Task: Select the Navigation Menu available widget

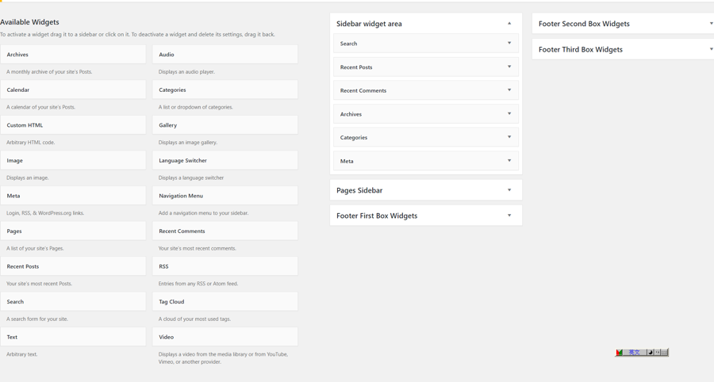Action: [x=225, y=196]
